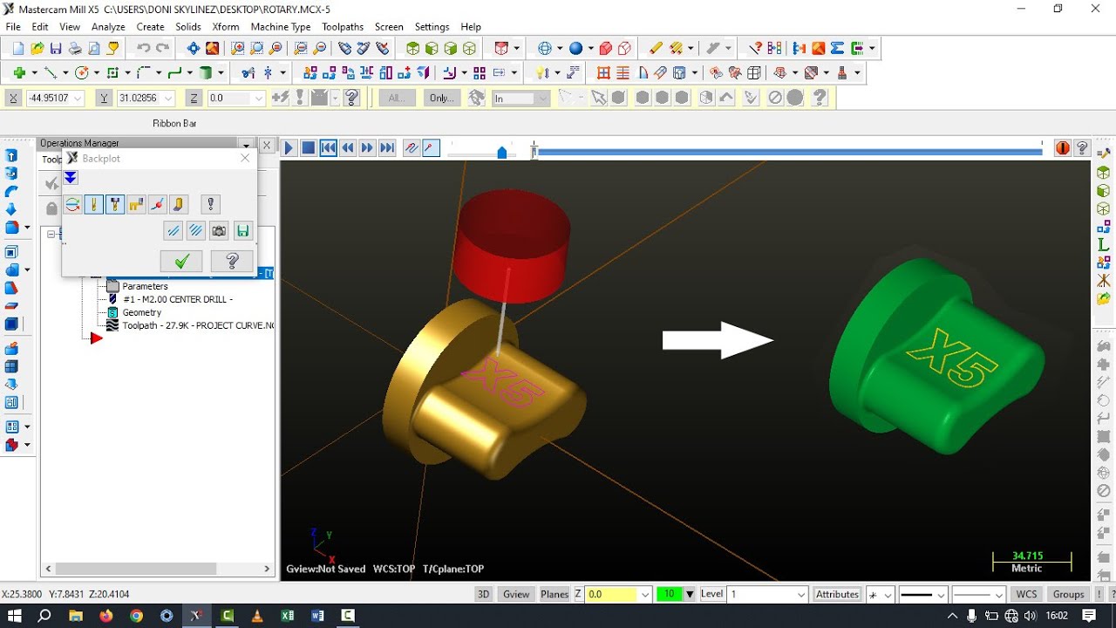Toggle Display tool in Backplot
This screenshot has width=1116, height=628.
(x=94, y=205)
